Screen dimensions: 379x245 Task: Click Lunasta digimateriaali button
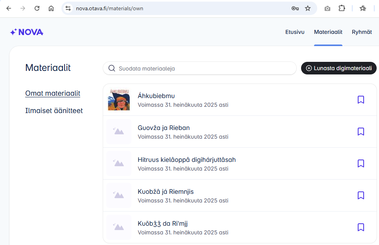pos(338,68)
